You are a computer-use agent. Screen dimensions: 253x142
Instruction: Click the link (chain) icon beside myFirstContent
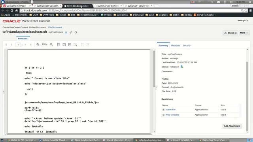coord(71,32)
